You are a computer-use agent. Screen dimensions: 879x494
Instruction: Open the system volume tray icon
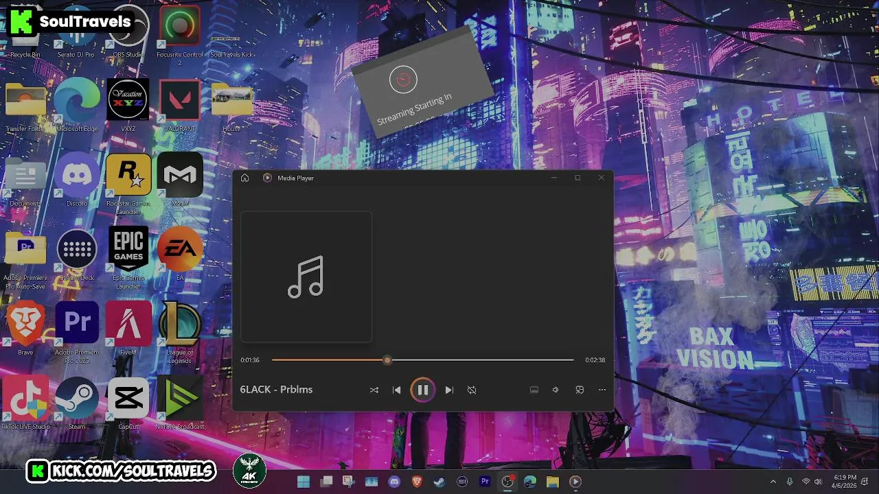pos(818,482)
